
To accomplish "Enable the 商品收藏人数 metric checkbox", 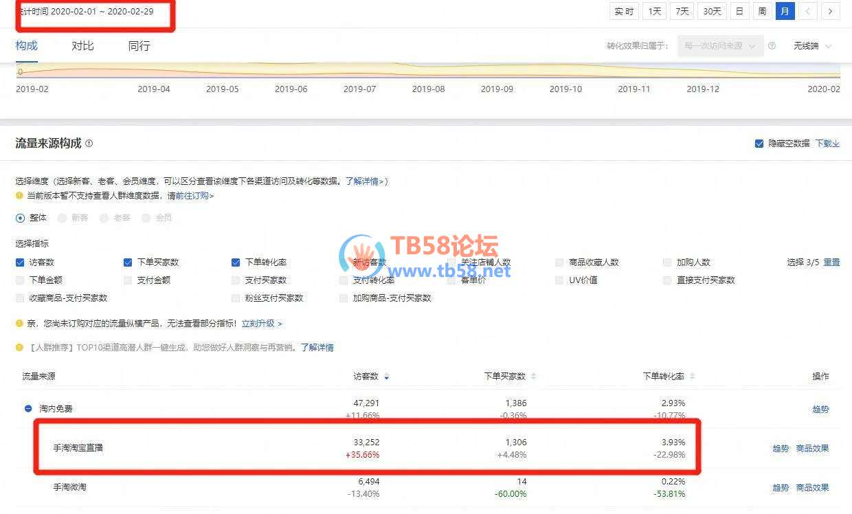I will click(559, 262).
